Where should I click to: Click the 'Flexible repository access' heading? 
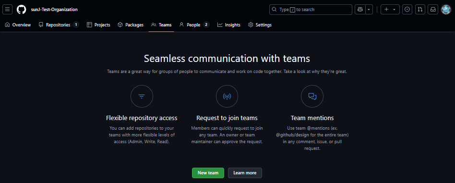142,118
